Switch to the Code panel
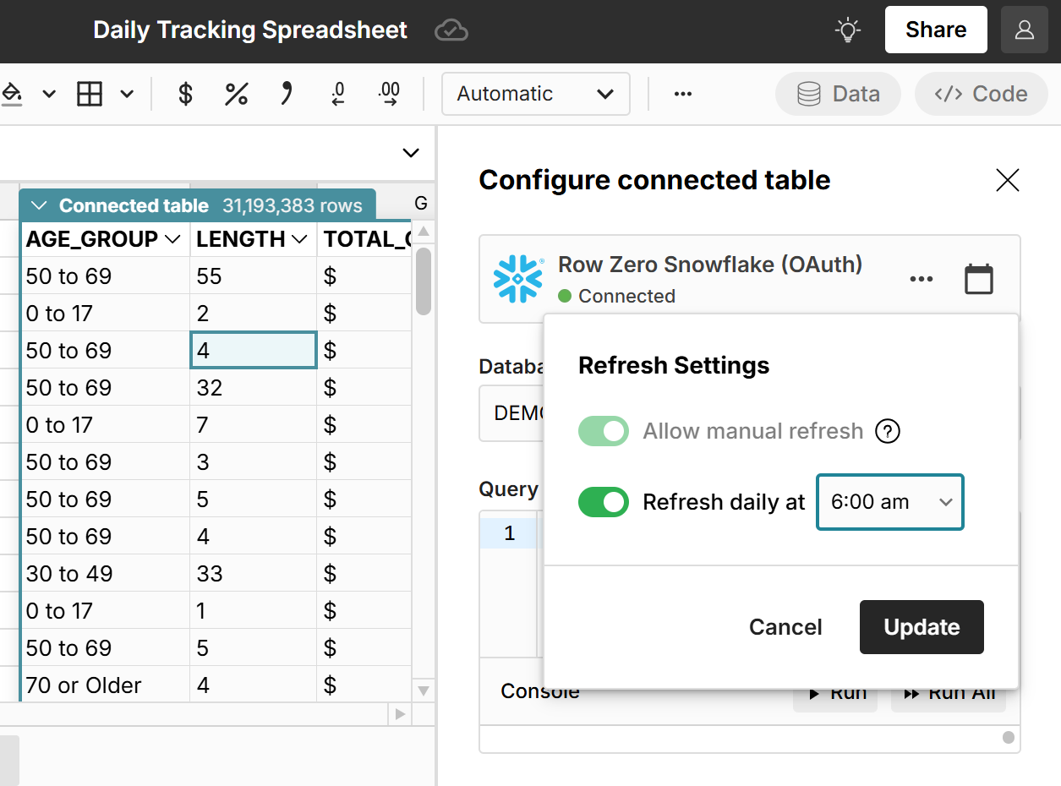 click(981, 94)
